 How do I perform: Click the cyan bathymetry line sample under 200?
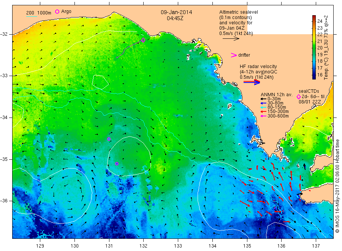click(32, 16)
